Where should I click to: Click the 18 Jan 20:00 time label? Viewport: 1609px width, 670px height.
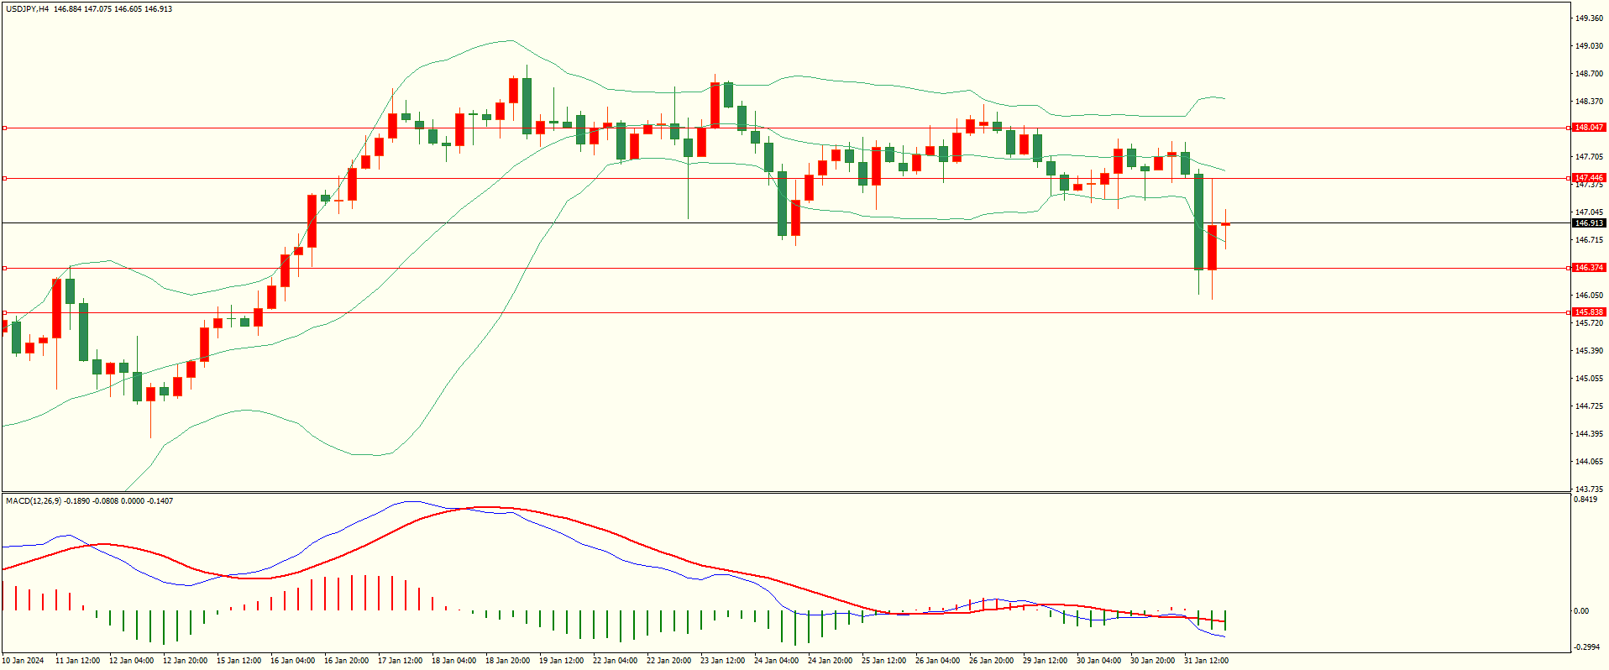[507, 661]
